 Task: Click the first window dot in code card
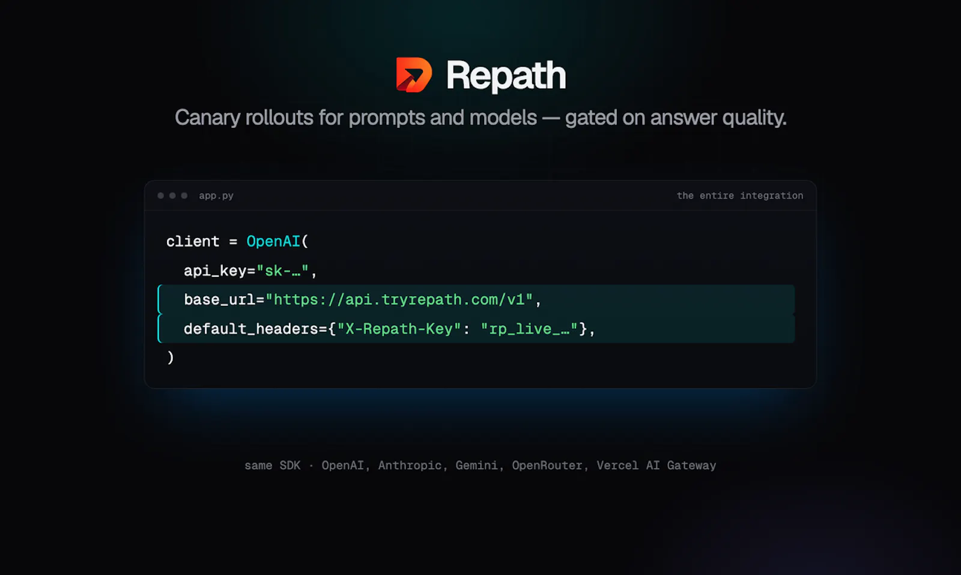pyautogui.click(x=160, y=196)
